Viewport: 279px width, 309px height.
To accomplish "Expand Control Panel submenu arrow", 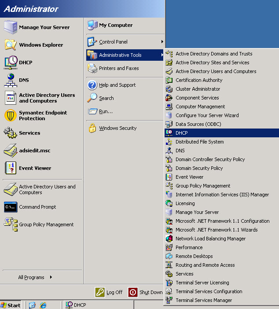I will tap(162, 41).
